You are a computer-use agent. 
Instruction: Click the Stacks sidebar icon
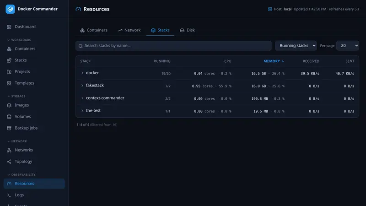coord(9,60)
